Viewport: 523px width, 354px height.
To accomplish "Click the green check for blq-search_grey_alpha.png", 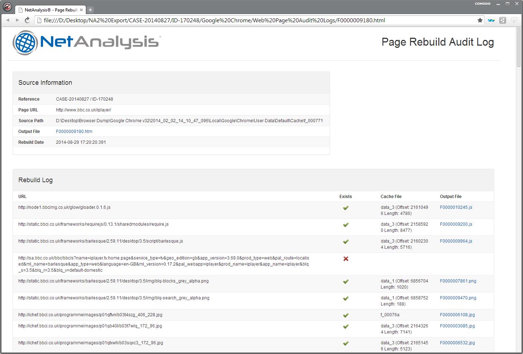I will point(346,298).
